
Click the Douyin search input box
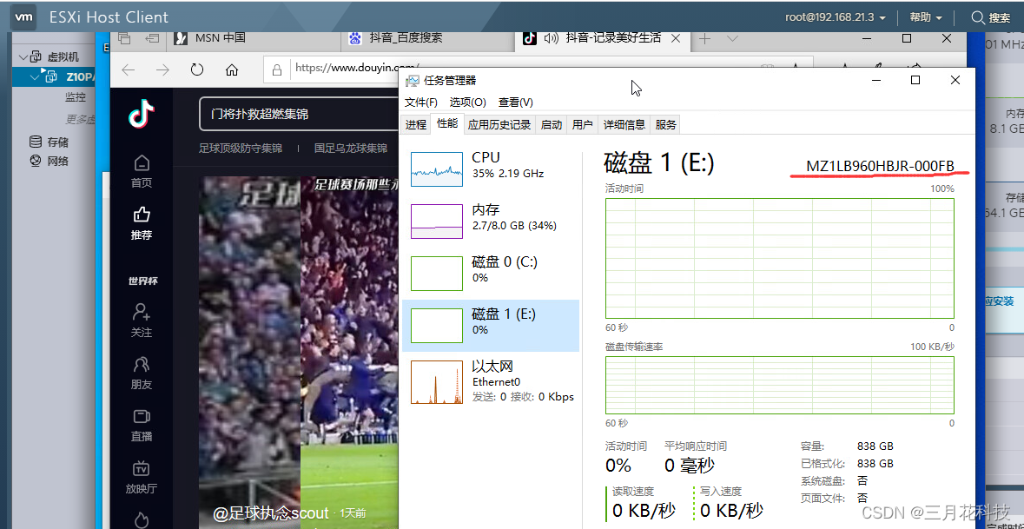coord(299,115)
